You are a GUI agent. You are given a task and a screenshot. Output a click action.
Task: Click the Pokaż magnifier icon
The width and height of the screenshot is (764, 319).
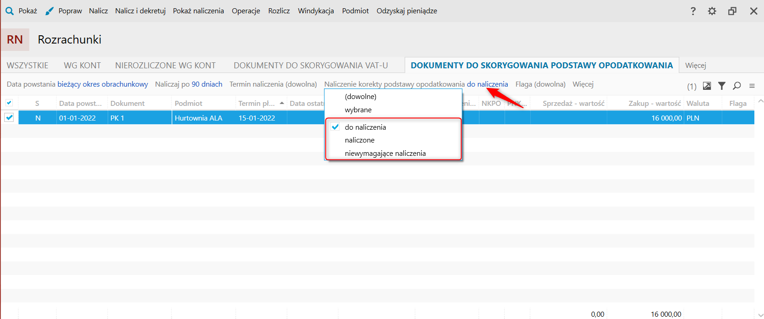click(x=10, y=11)
